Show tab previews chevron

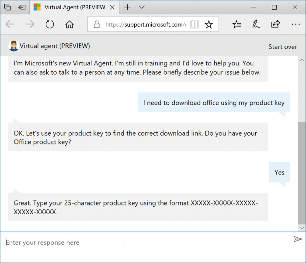coord(142,7)
